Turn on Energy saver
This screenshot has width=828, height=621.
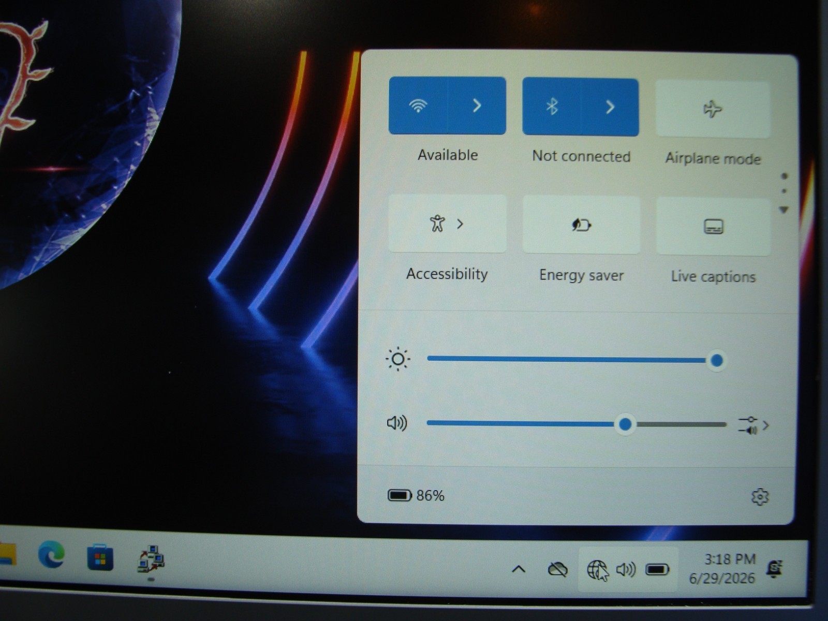(x=581, y=225)
